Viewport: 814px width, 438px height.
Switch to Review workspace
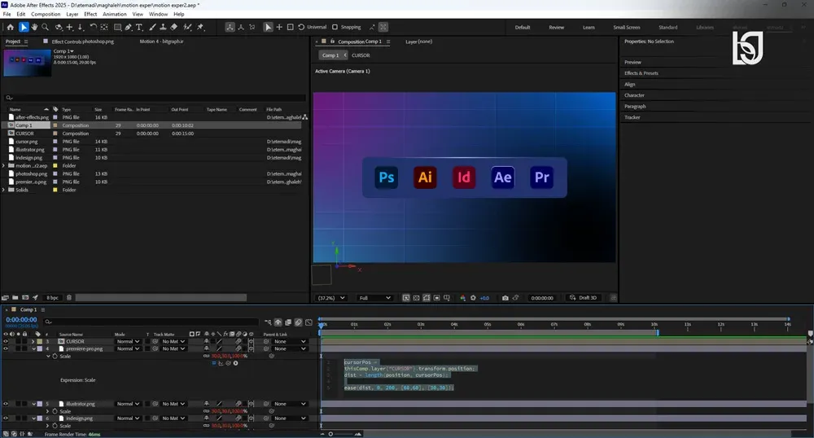[557, 27]
